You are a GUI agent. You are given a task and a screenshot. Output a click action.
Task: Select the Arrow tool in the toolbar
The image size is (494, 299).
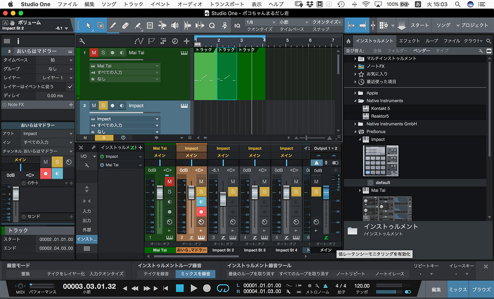click(88, 25)
